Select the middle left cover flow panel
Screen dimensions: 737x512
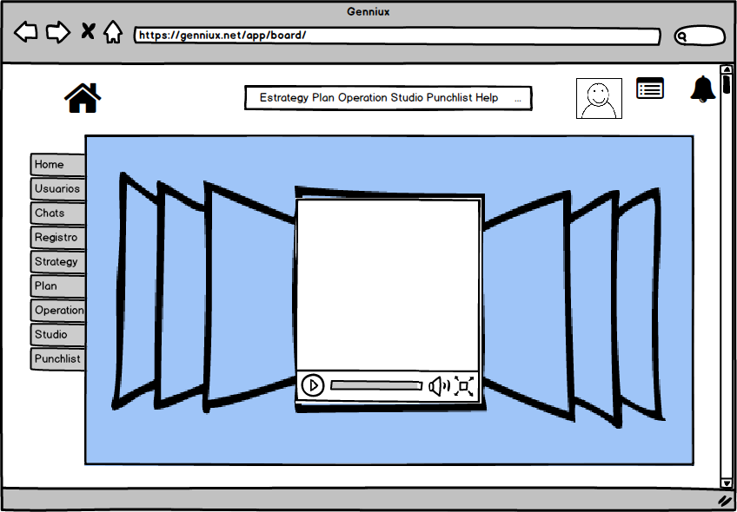(x=181, y=294)
